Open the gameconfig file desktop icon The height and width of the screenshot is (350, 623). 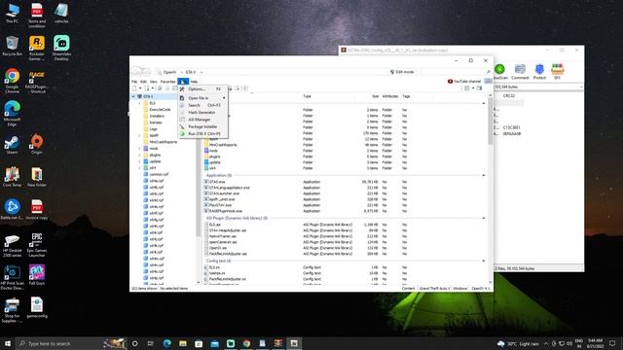[x=37, y=307]
